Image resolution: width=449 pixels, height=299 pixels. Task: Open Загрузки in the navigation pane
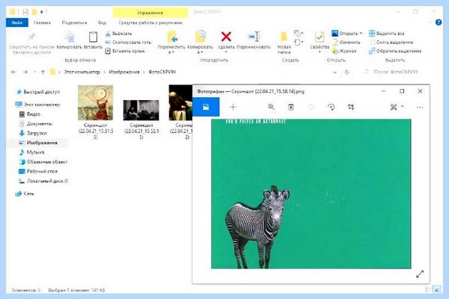coord(33,133)
